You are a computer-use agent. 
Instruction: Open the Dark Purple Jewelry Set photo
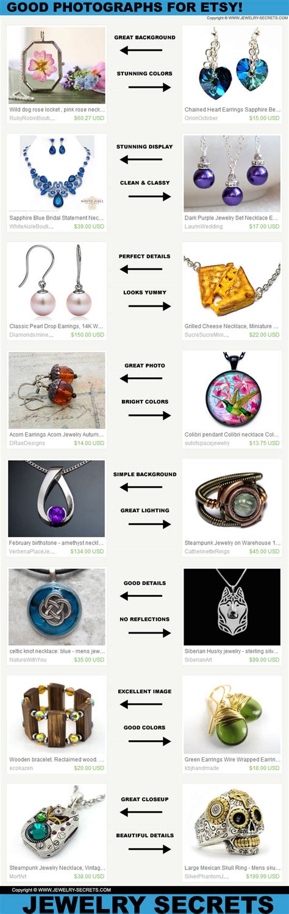tap(232, 174)
